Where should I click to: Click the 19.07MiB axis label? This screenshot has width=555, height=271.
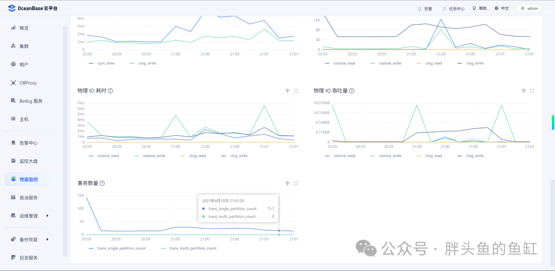point(321,103)
